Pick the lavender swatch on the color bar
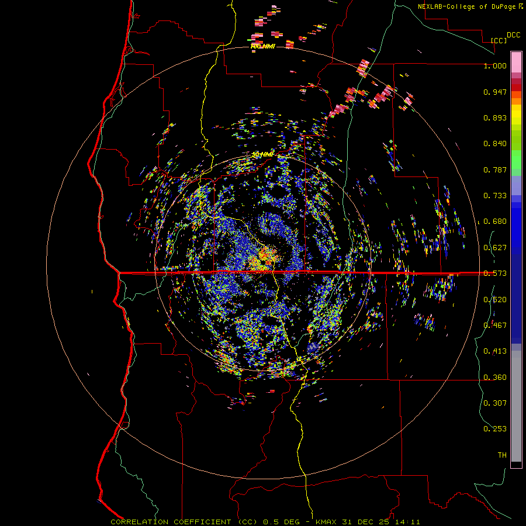The width and height of the screenshot is (526, 526). pyautogui.click(x=516, y=185)
